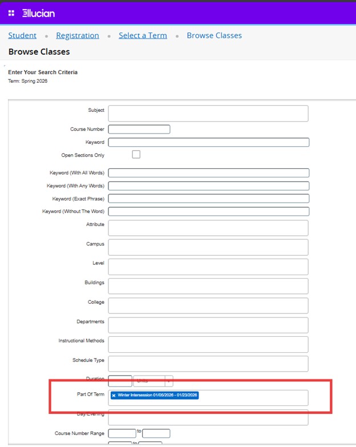Click the Ellucian logo
This screenshot has width=356, height=447.
(x=38, y=13)
